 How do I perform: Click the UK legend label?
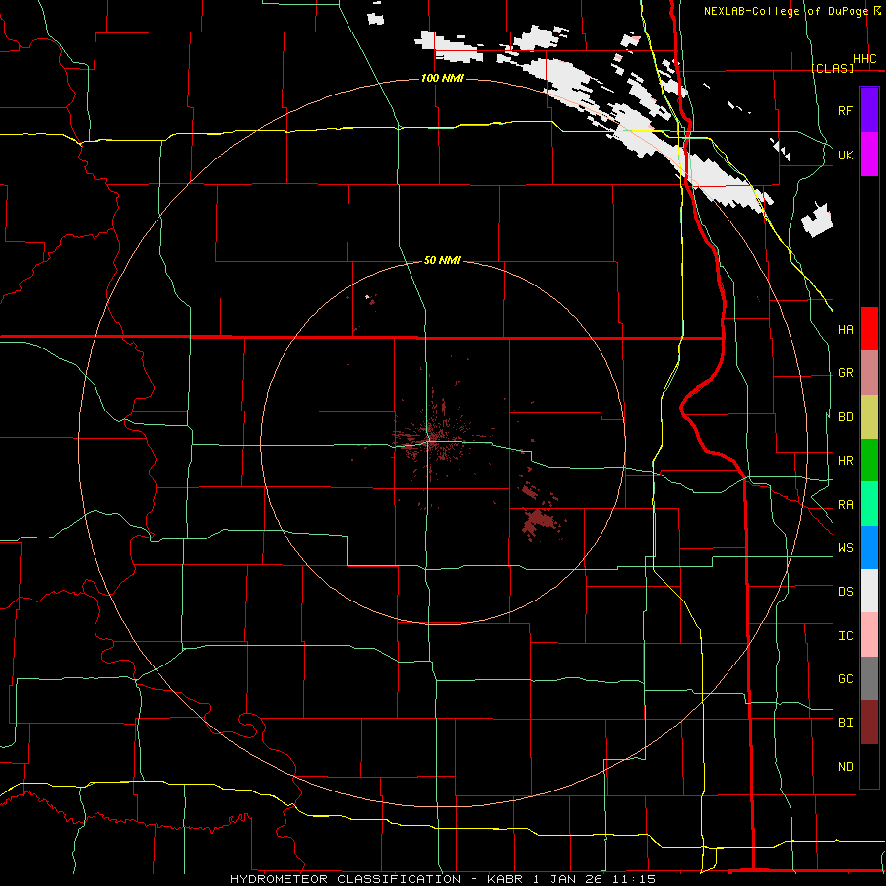pyautogui.click(x=846, y=155)
